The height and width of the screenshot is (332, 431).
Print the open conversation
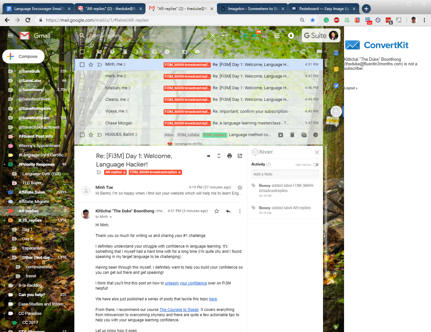point(230,156)
